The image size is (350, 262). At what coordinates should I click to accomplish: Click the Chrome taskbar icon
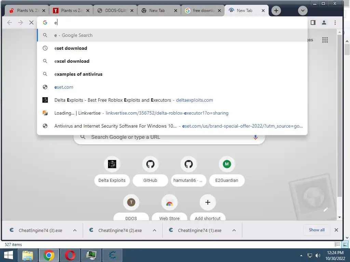pyautogui.click(x=49, y=255)
